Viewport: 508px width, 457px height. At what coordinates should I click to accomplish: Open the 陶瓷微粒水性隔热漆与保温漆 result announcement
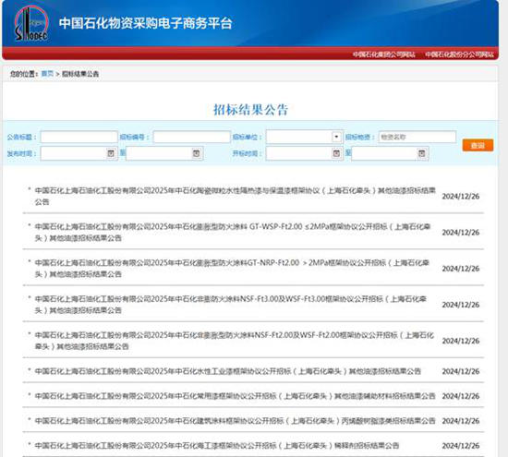point(236,196)
